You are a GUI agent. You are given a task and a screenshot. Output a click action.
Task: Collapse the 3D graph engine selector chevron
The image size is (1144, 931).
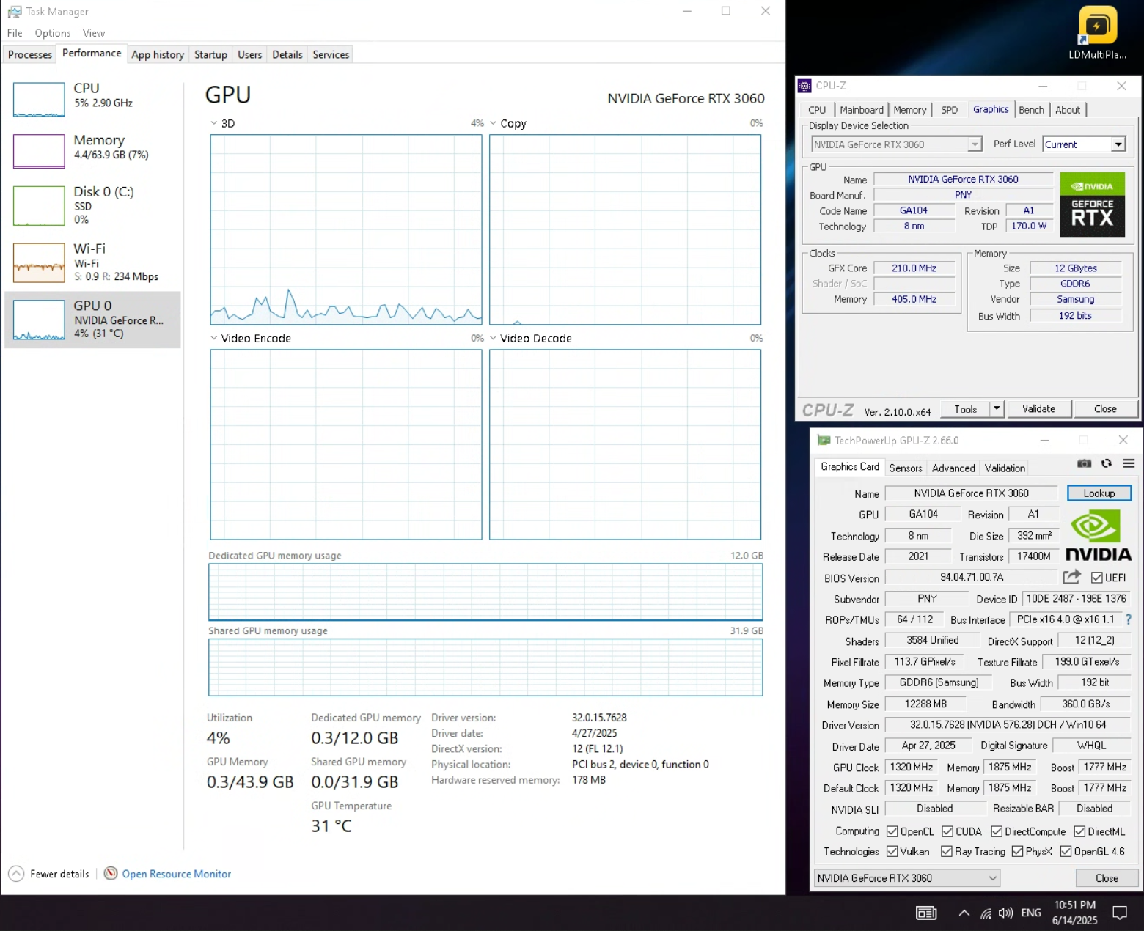pyautogui.click(x=213, y=123)
